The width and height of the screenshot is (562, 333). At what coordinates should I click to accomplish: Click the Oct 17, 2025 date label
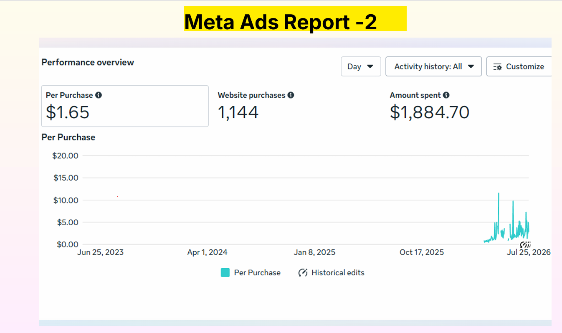pyautogui.click(x=422, y=252)
